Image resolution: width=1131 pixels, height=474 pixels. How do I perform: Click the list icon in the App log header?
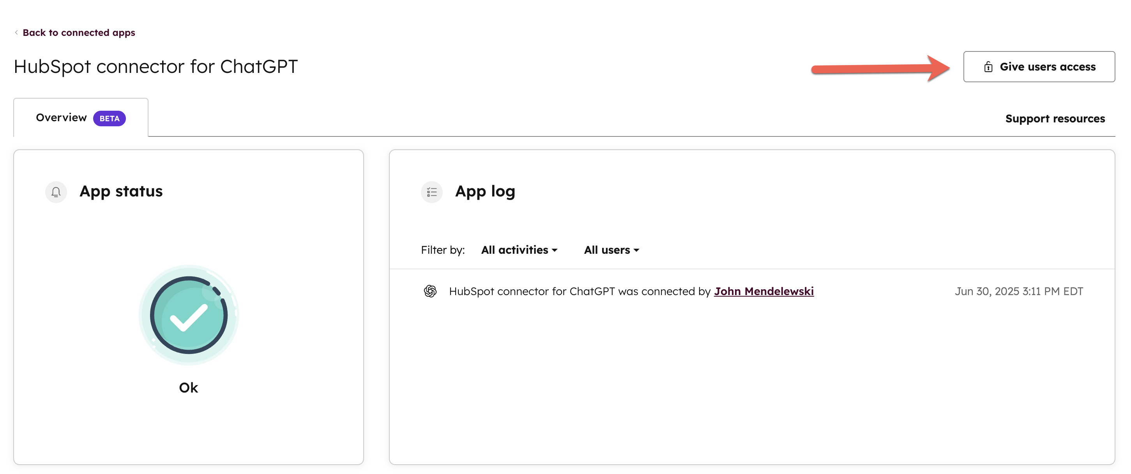point(431,192)
